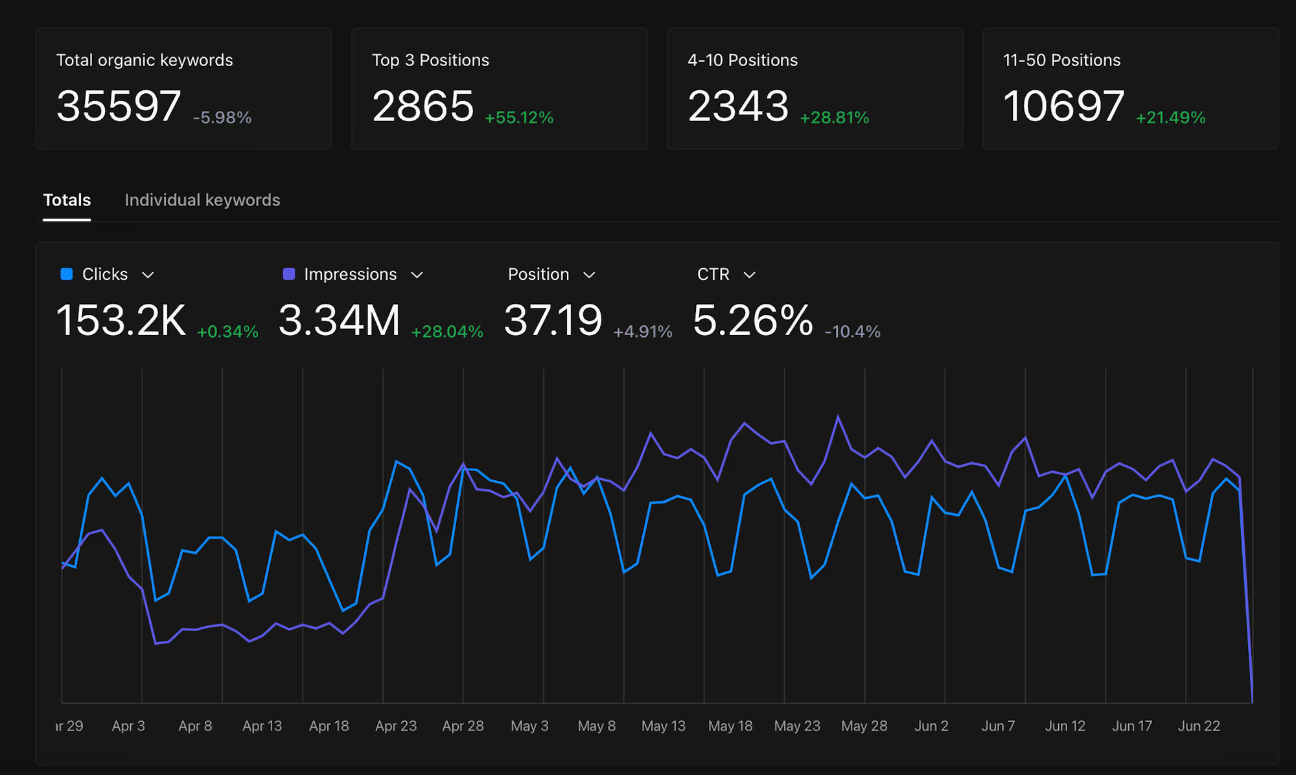Screen dimensions: 1296x775
Task: Click the +55.12% change indicator
Action: pos(518,118)
